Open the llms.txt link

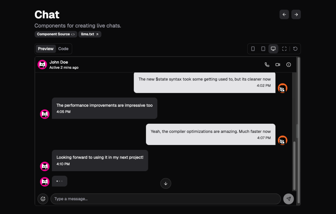coord(90,34)
